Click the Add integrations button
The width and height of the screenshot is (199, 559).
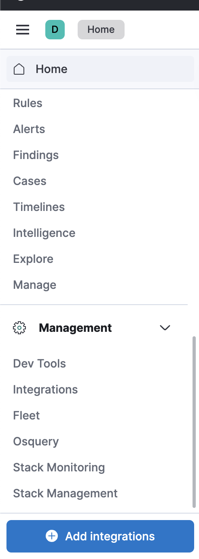[x=100, y=536]
